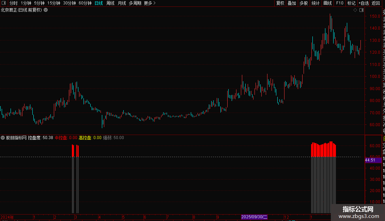Click the 强弱: 50.00 label
Image resolution: width=385 pixels, height=221 pixels.
(113, 138)
